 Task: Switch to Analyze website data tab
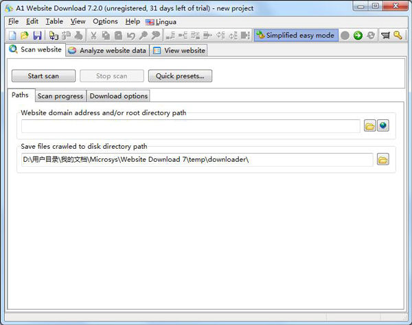click(108, 50)
